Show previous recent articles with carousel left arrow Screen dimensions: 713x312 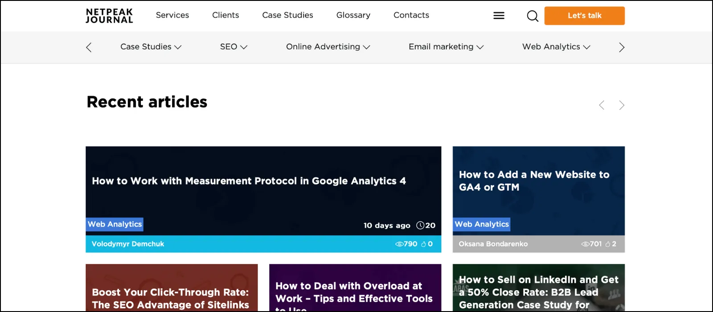click(602, 105)
